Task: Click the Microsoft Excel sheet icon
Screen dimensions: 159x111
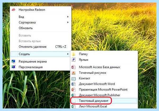Action: [73, 106]
